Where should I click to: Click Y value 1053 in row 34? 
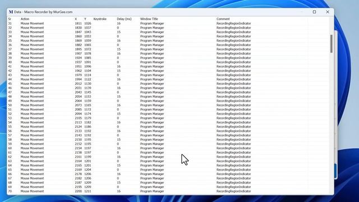[88, 36]
